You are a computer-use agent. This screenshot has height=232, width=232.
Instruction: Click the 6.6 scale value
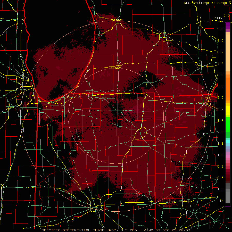pos(220,75)
